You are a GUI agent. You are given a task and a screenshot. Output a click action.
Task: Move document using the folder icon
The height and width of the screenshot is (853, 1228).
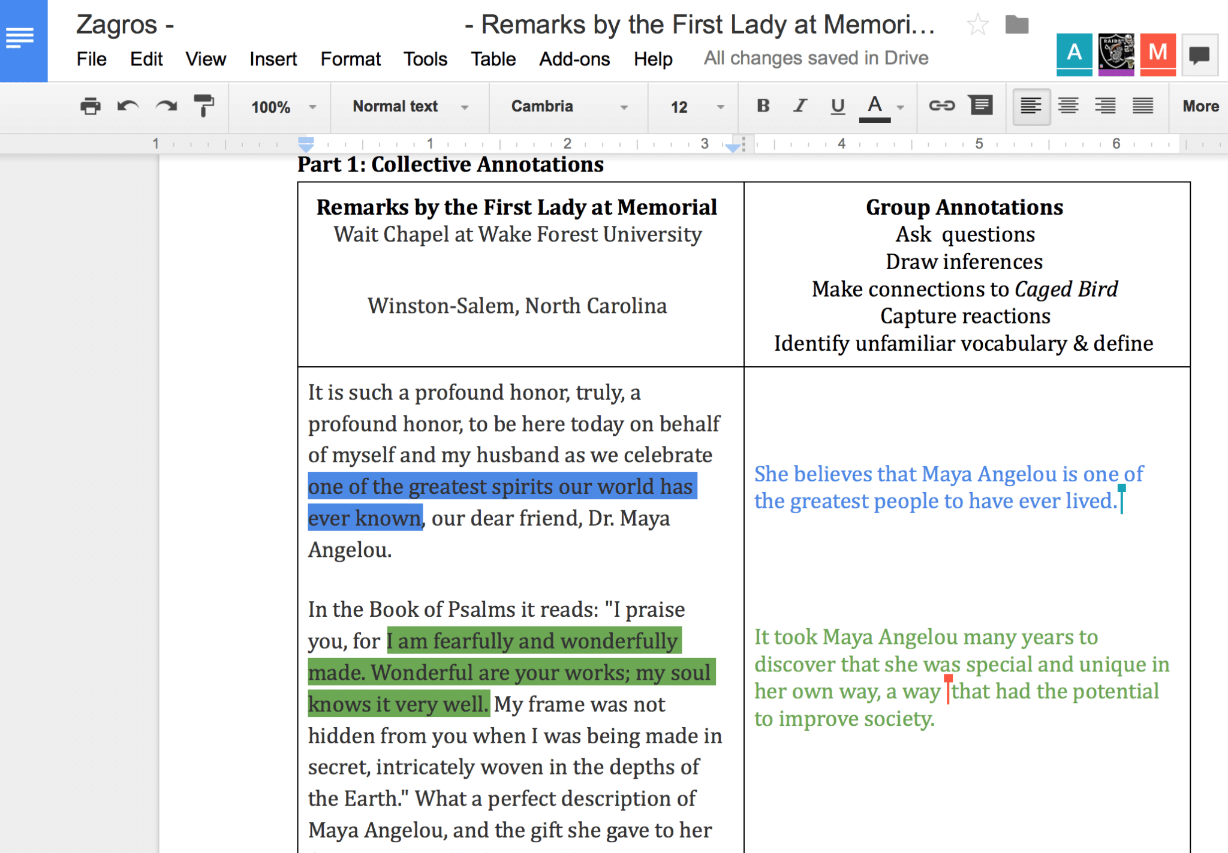click(x=1017, y=25)
